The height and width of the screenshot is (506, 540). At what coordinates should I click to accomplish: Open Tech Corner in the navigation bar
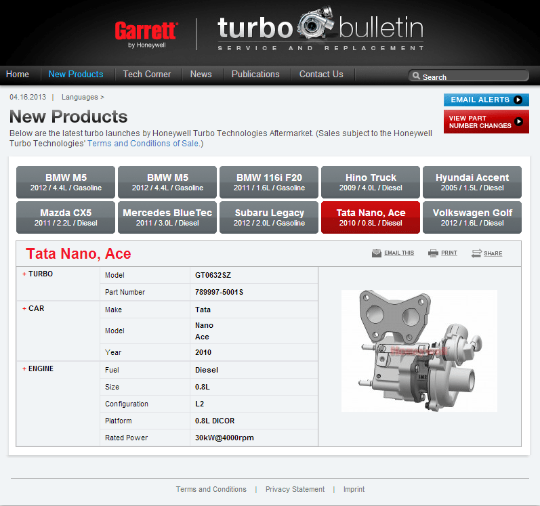(x=147, y=75)
